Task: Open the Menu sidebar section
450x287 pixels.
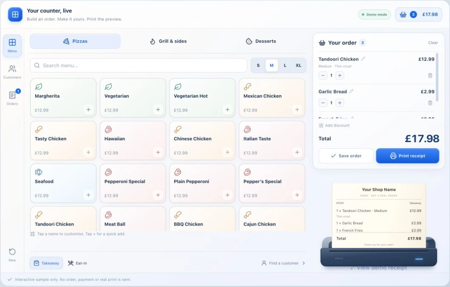Action: coord(12,46)
